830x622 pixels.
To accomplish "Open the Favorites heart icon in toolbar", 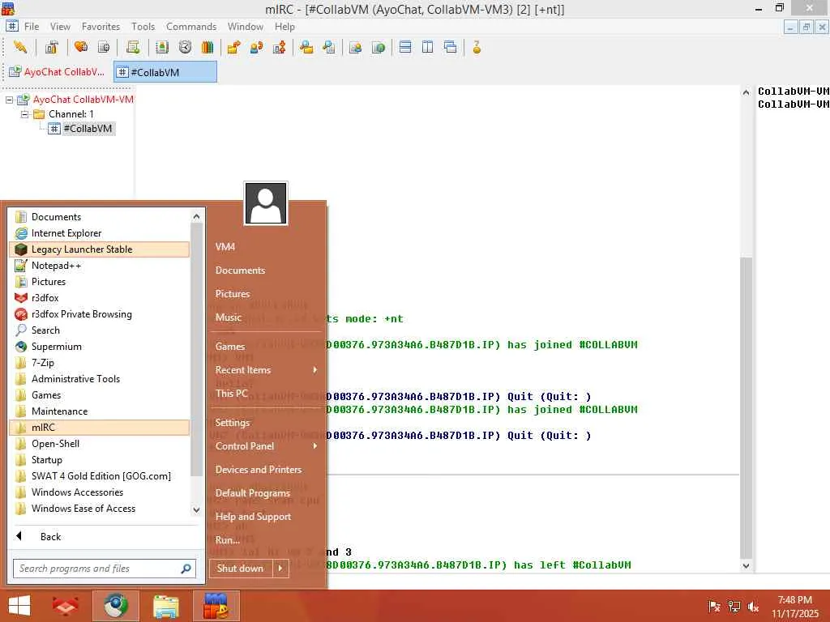I will click(81, 47).
